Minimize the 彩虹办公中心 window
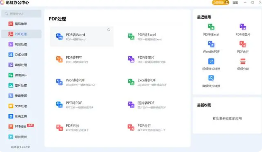The height and width of the screenshot is (152, 263). click(245, 2)
